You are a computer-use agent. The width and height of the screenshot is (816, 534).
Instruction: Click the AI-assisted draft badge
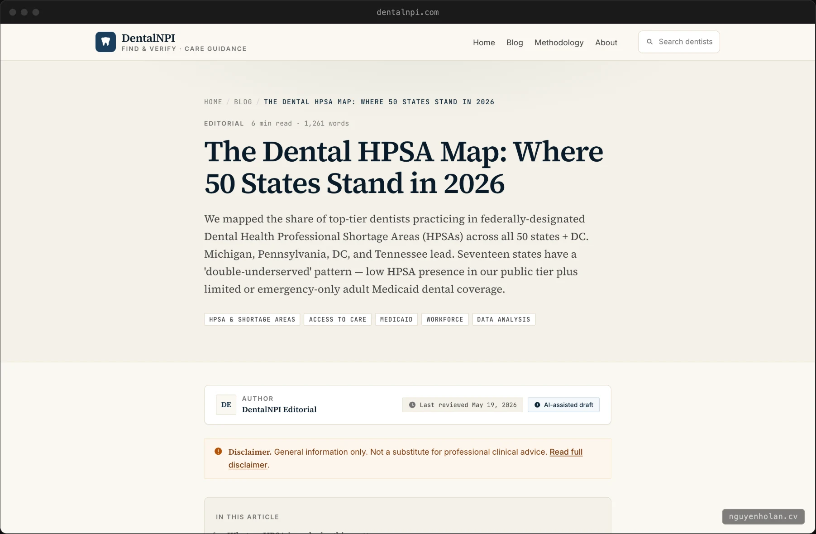[563, 405]
